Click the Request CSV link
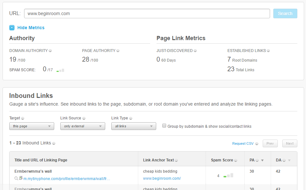This screenshot has height=190, width=306. pos(243,143)
